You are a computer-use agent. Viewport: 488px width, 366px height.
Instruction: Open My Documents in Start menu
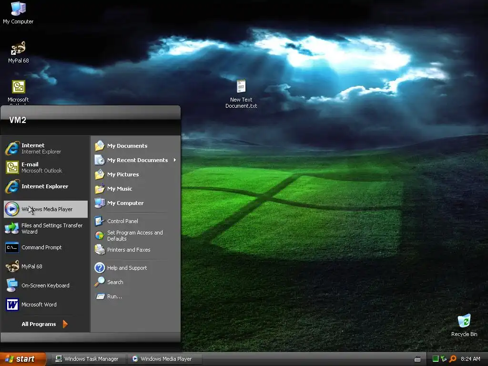pyautogui.click(x=136, y=146)
